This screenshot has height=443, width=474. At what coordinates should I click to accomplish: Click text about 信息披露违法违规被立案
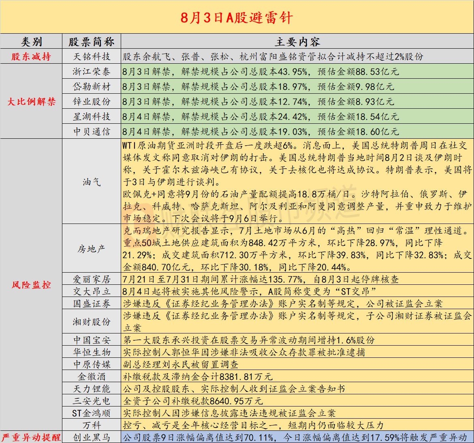(x=229, y=413)
